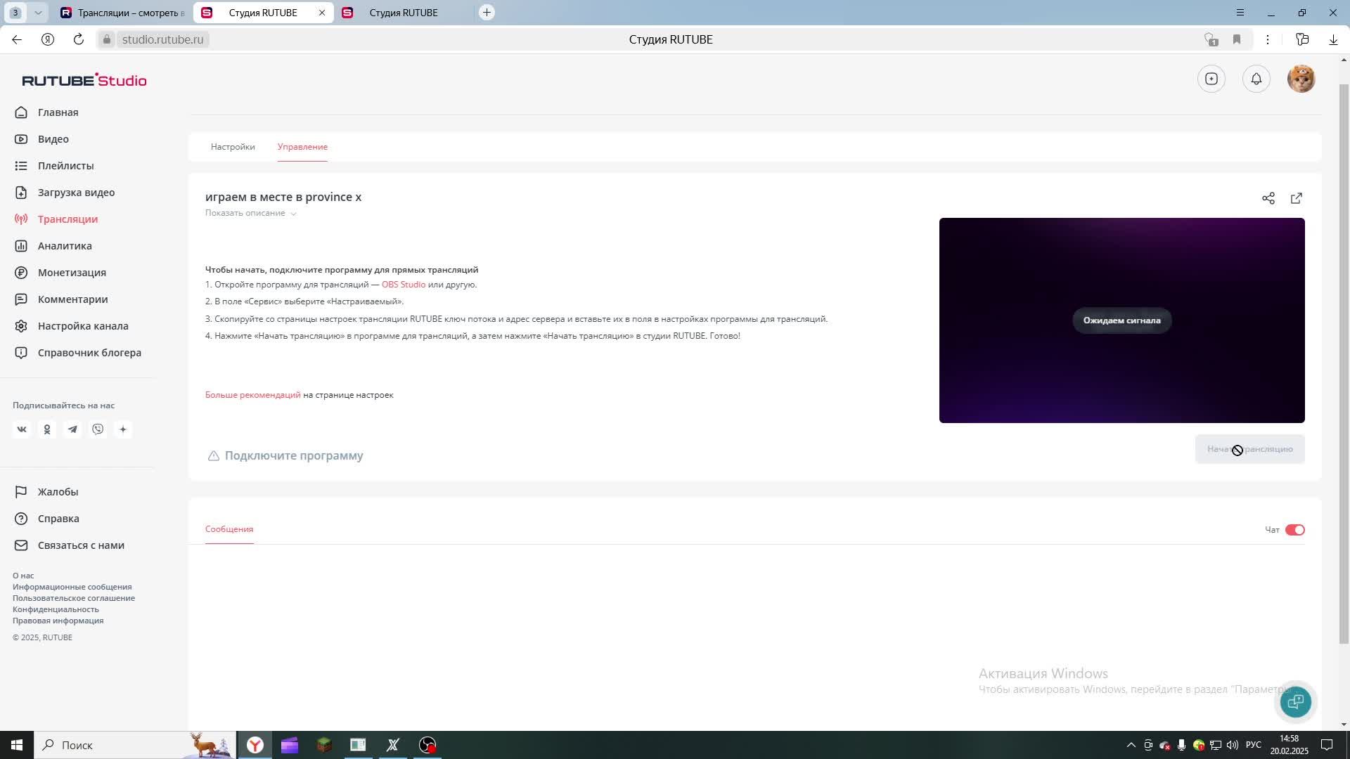
Task: Go back in the browser
Action: point(17,39)
